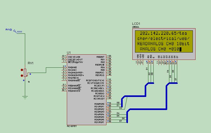Select the OSC2/CLKOUT pin label
The width and height of the screenshot is (211, 133).
[x=75, y=60]
